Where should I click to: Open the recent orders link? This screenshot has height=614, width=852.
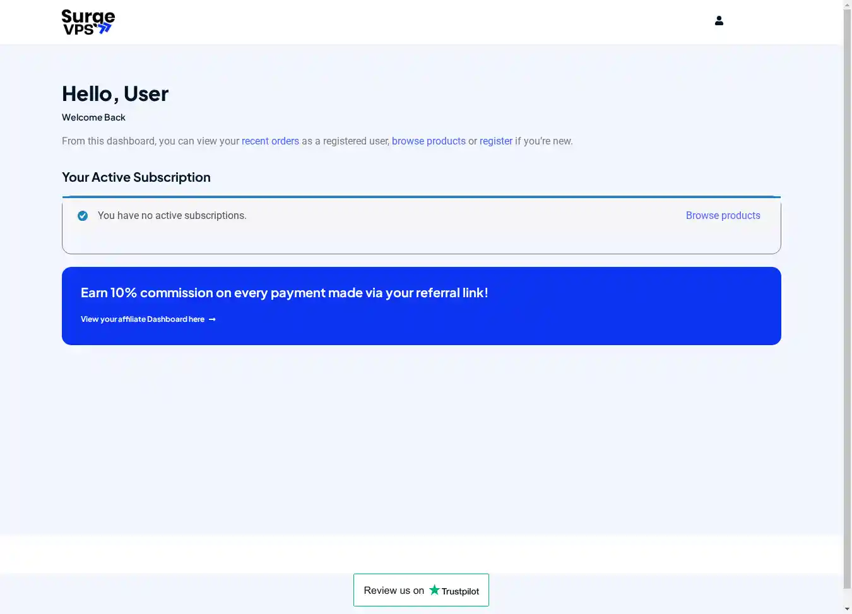tap(270, 141)
